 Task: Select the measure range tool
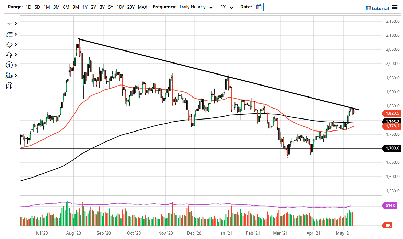(x=9, y=75)
